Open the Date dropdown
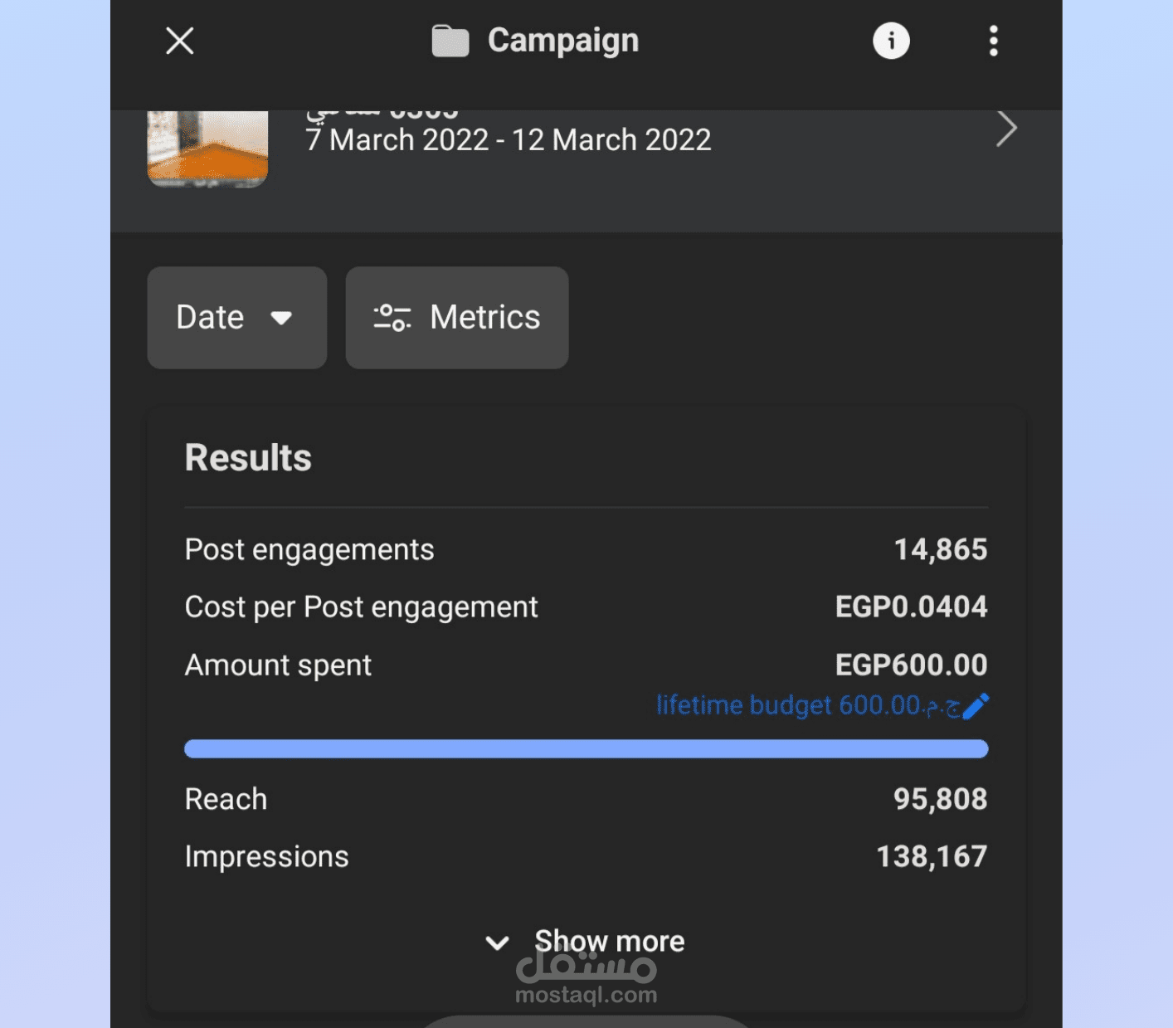This screenshot has width=1173, height=1028. pyautogui.click(x=236, y=318)
